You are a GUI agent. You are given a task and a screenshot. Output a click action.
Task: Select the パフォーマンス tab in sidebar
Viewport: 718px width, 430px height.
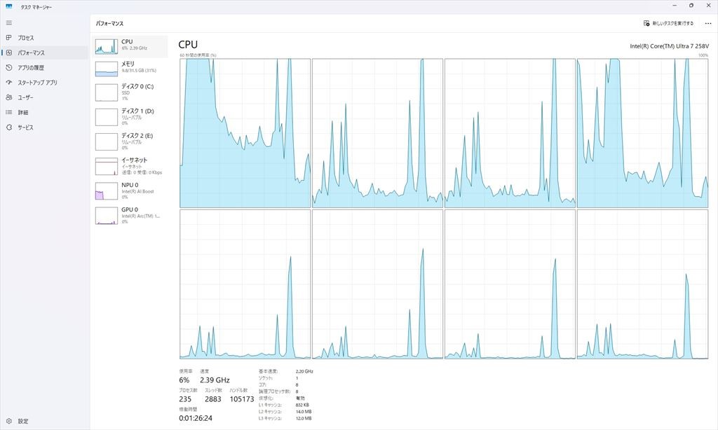pos(45,53)
